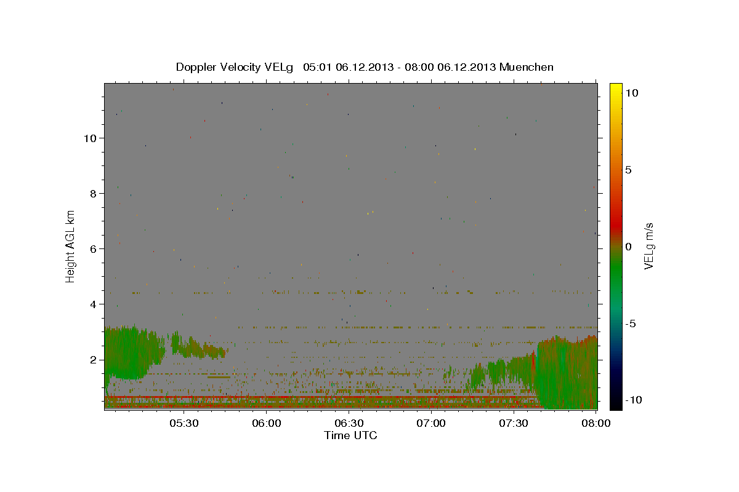
Task: Click the 05:30 time tick label
Action: point(184,423)
